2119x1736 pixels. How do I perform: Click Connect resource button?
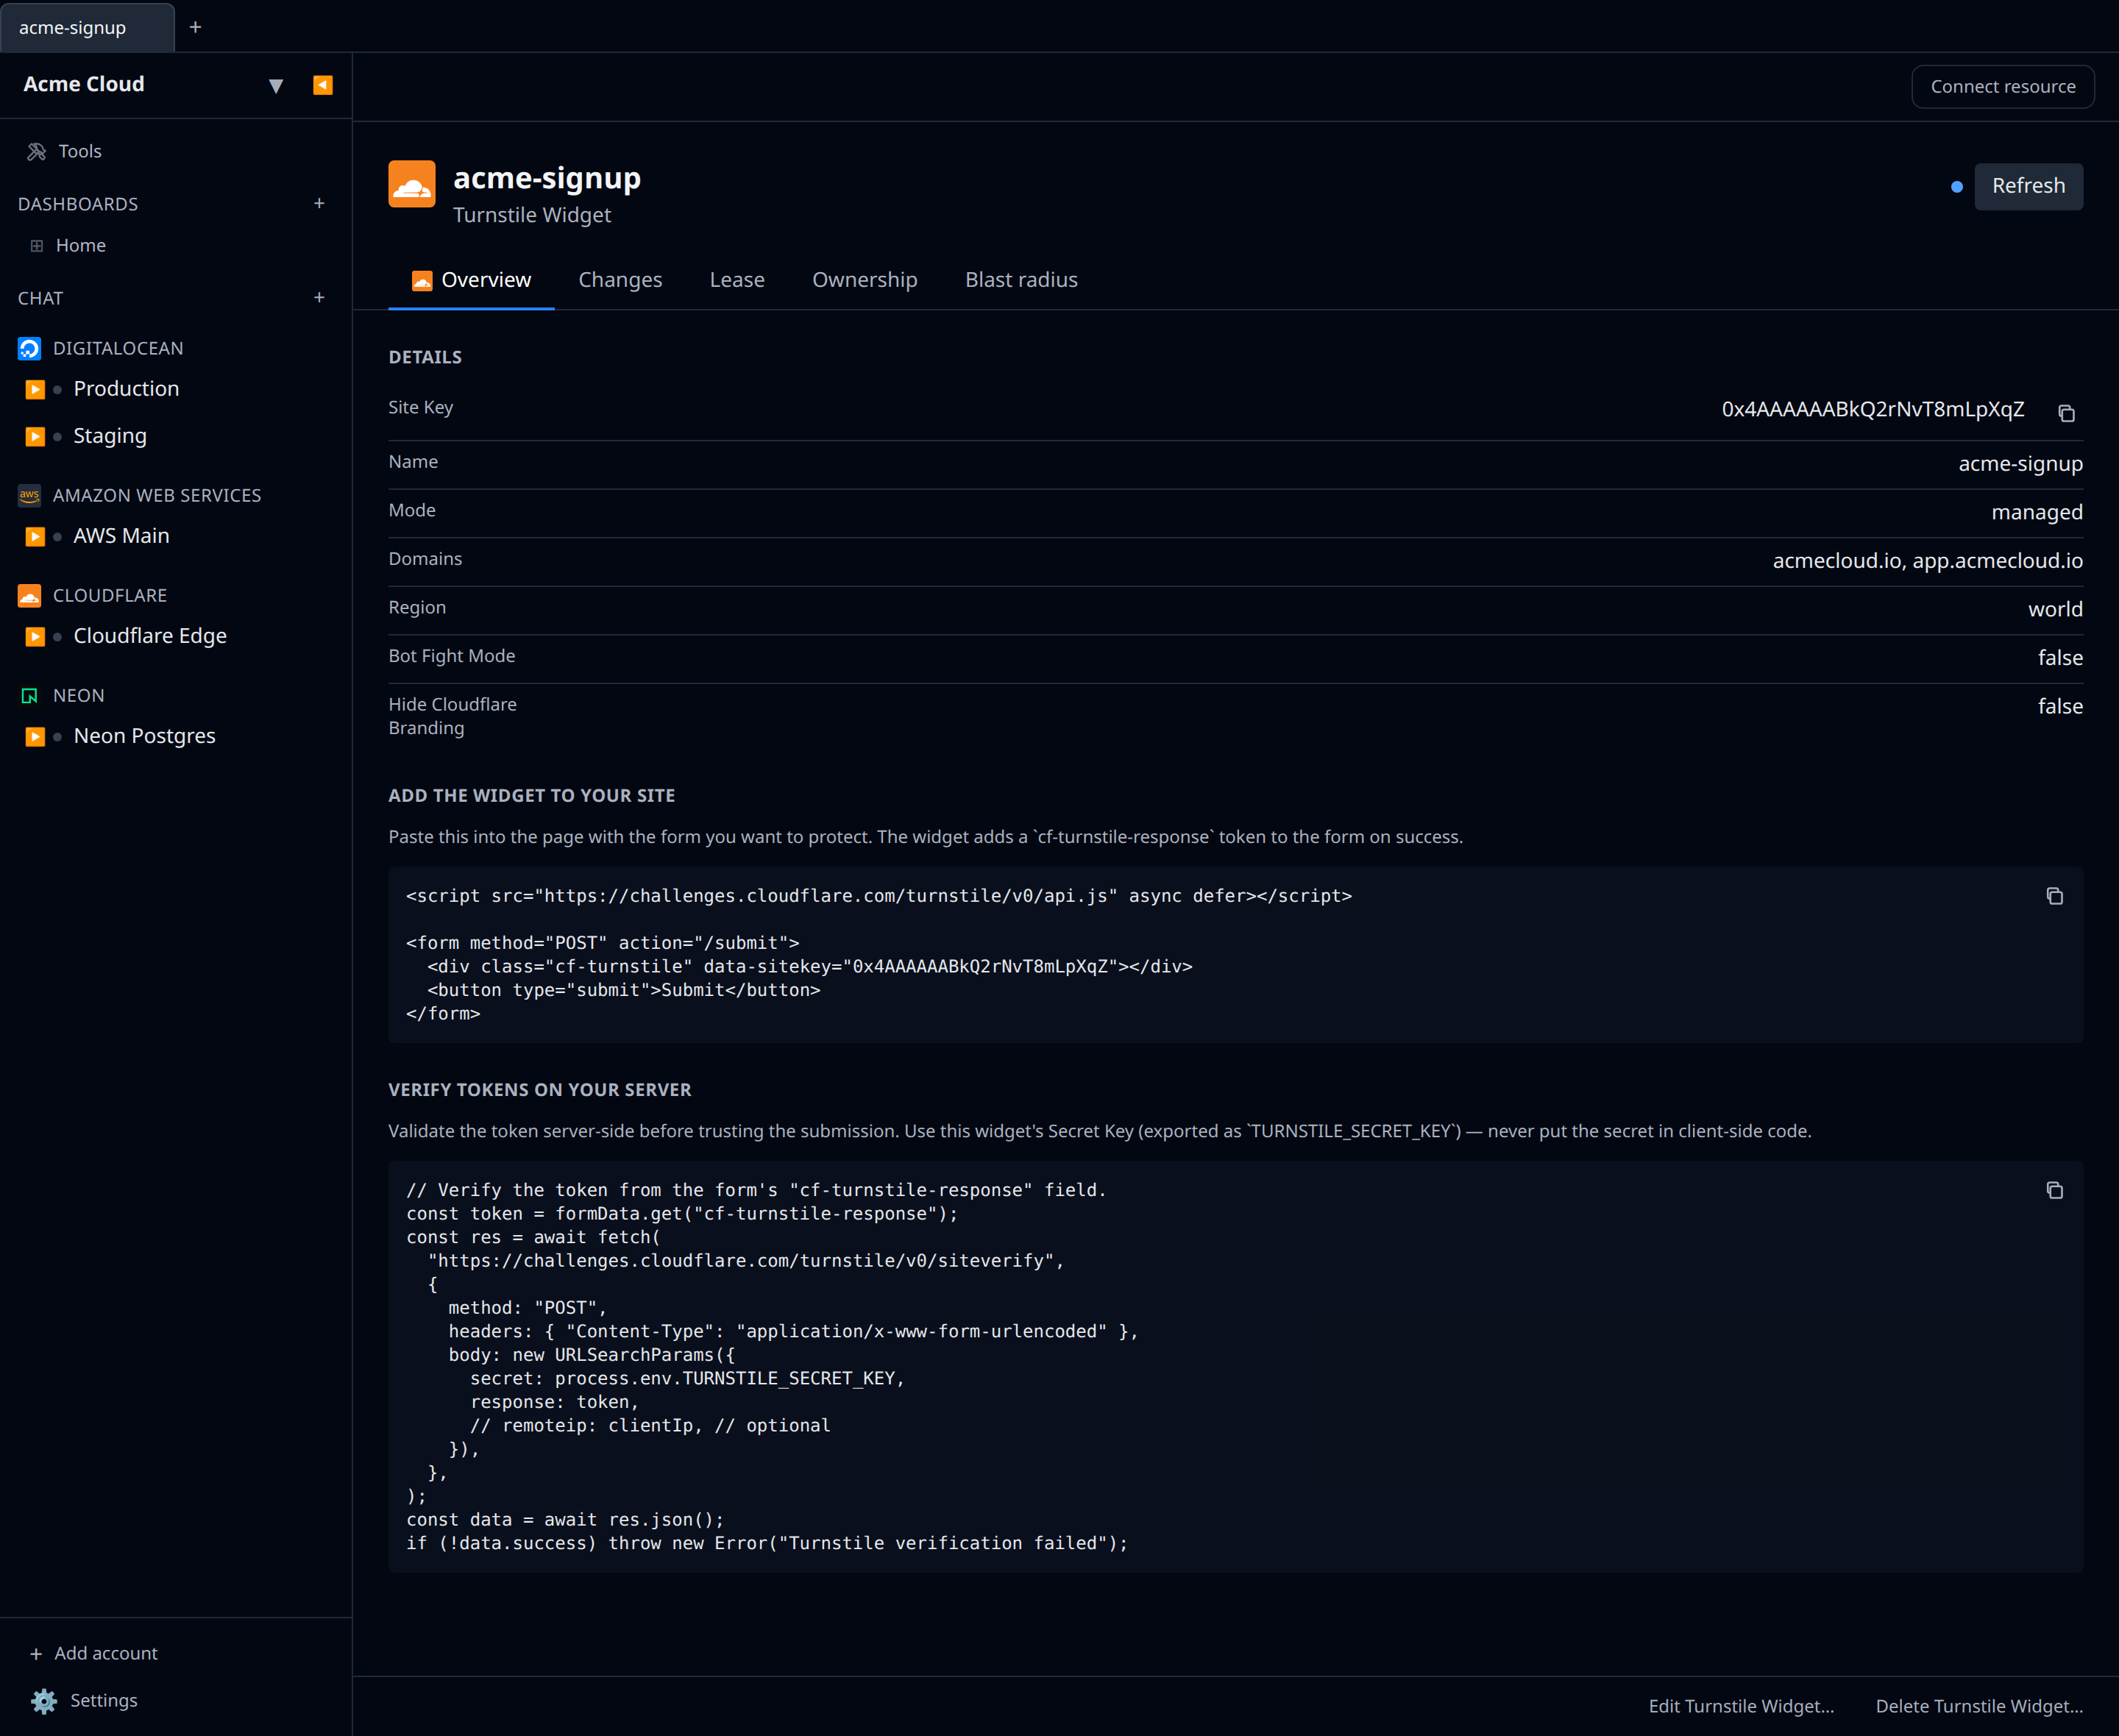point(2002,87)
